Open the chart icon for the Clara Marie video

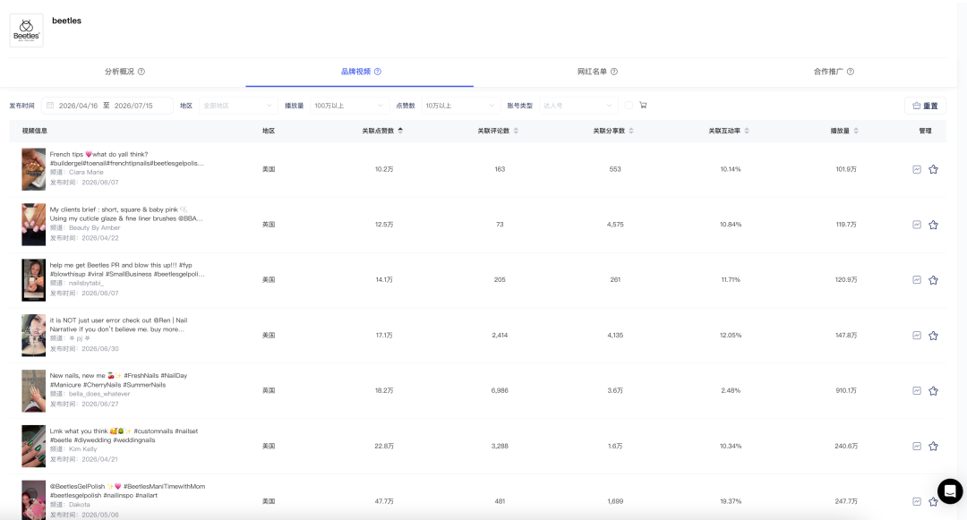[x=917, y=169]
